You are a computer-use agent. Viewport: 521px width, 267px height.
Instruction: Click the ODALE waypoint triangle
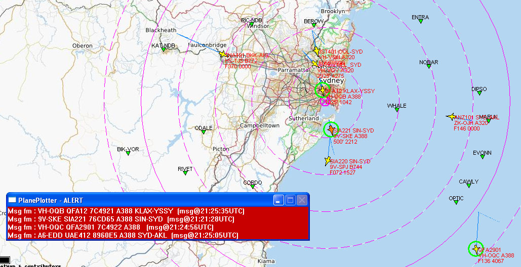(204, 132)
